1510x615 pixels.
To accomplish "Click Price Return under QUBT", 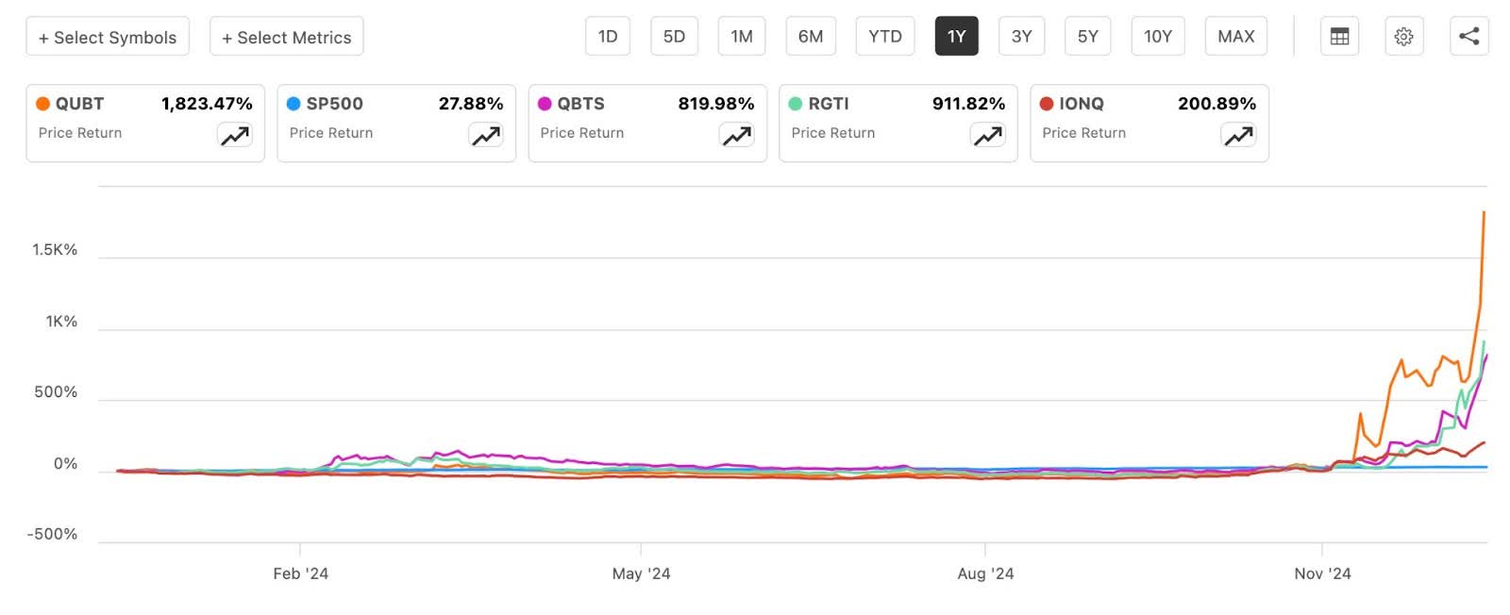I will pyautogui.click(x=80, y=133).
